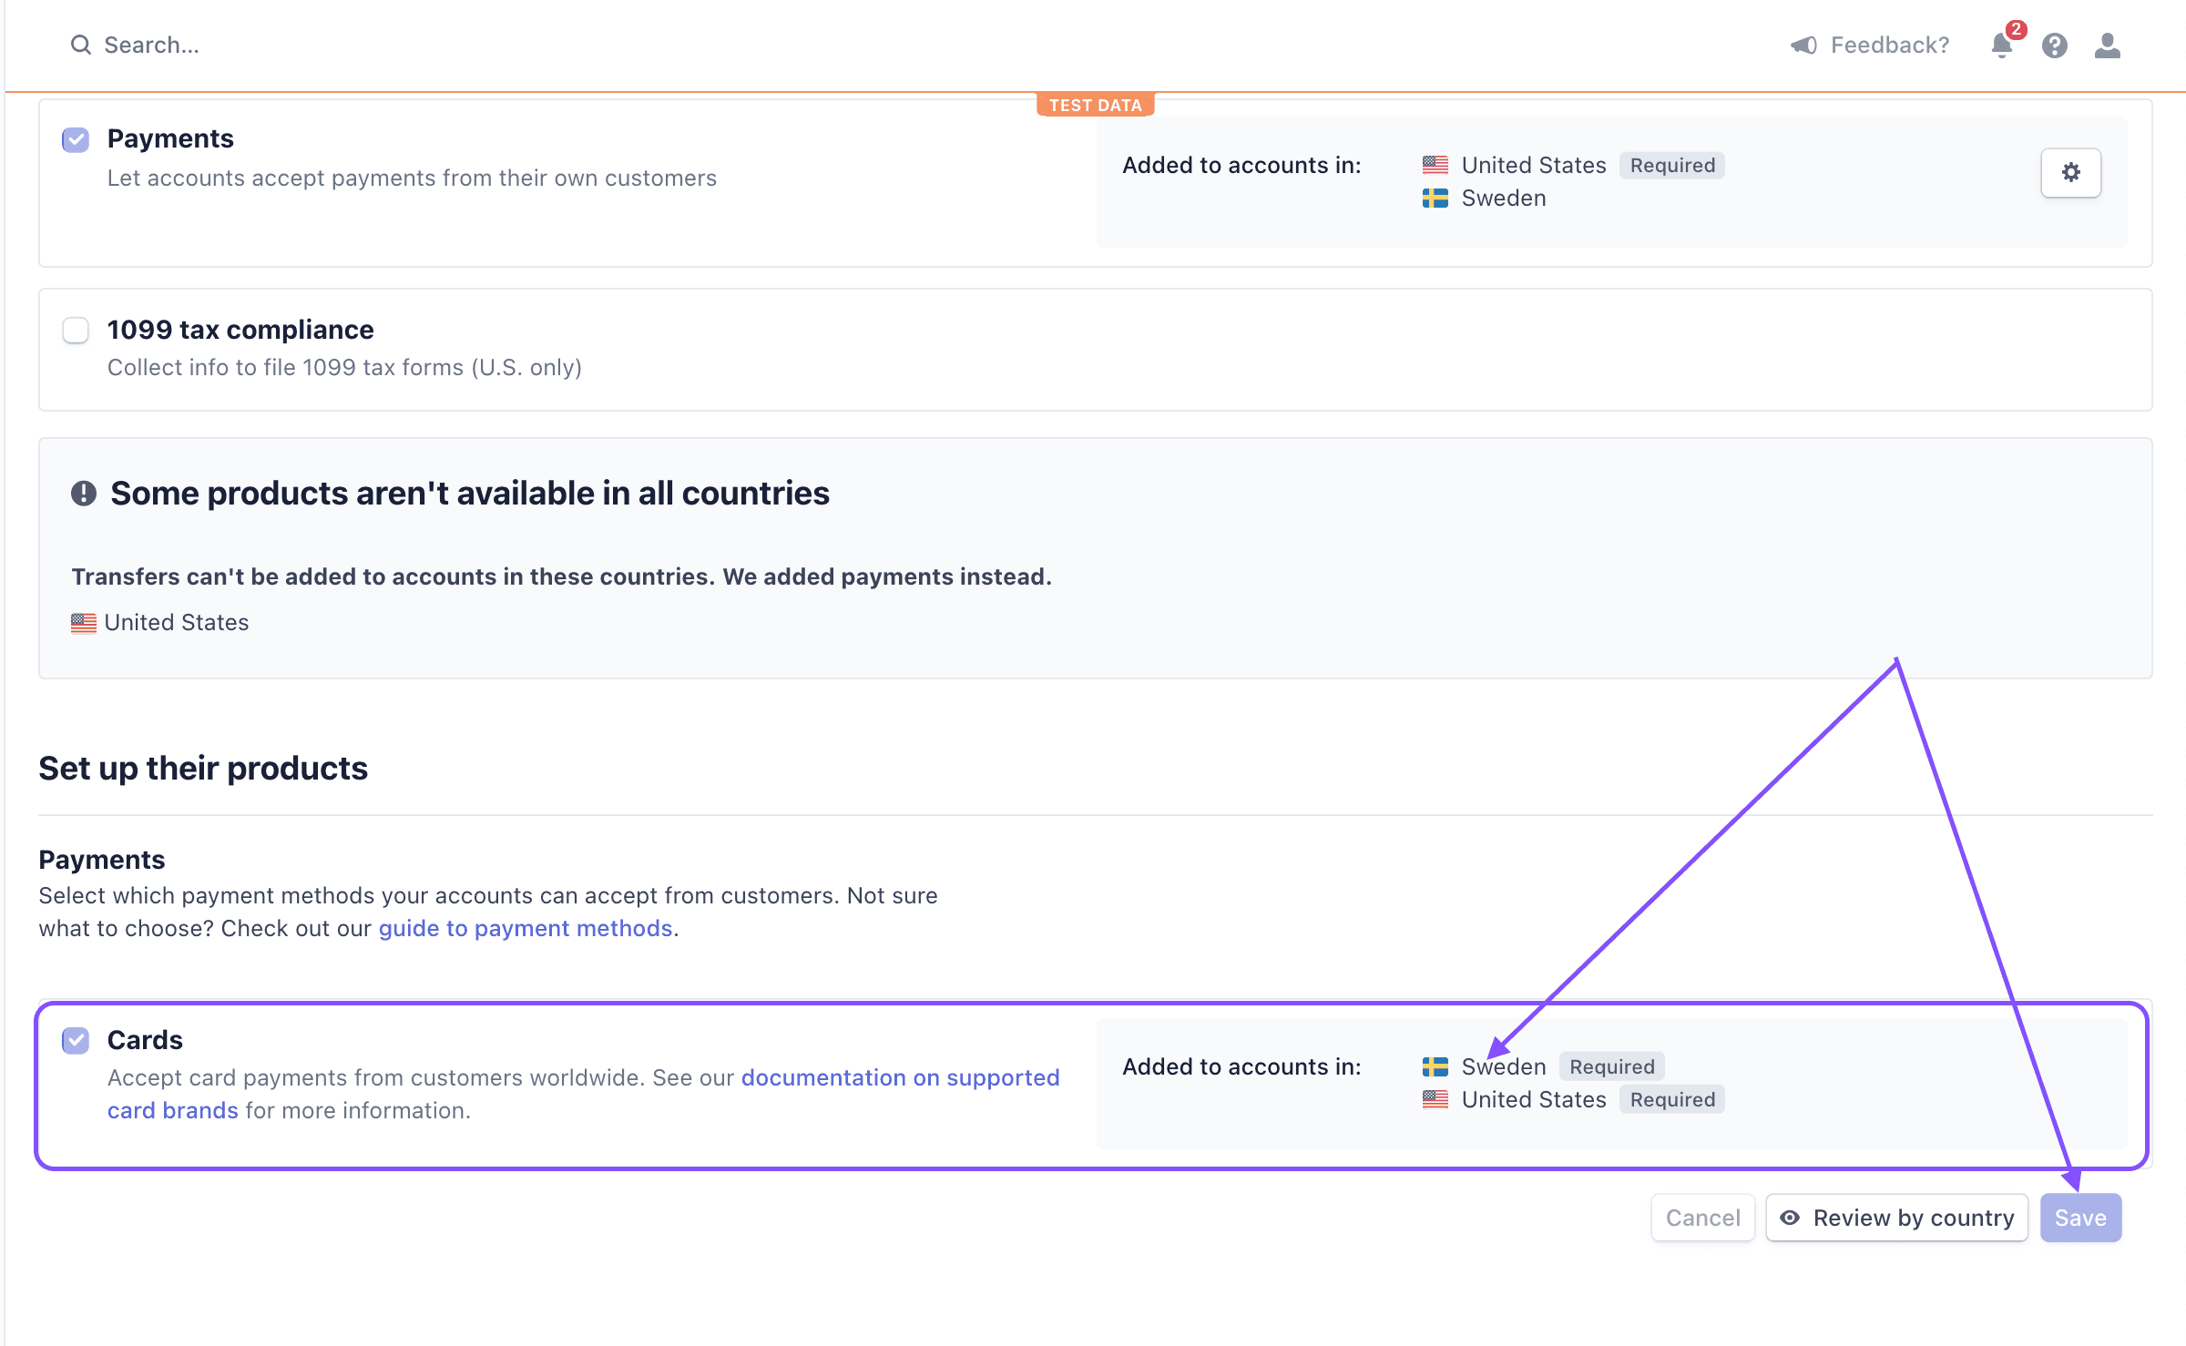Click Review by country button
Image resolution: width=2186 pixels, height=1346 pixels.
click(x=1897, y=1218)
